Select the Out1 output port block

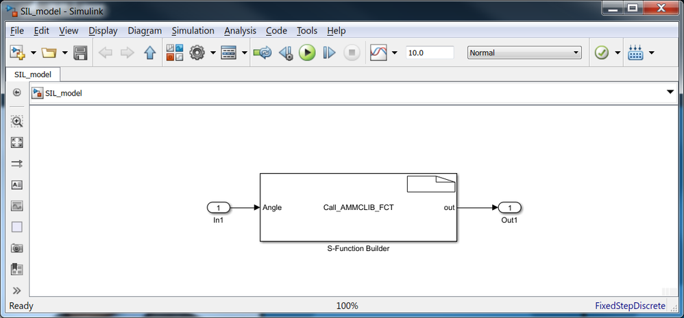pos(509,207)
